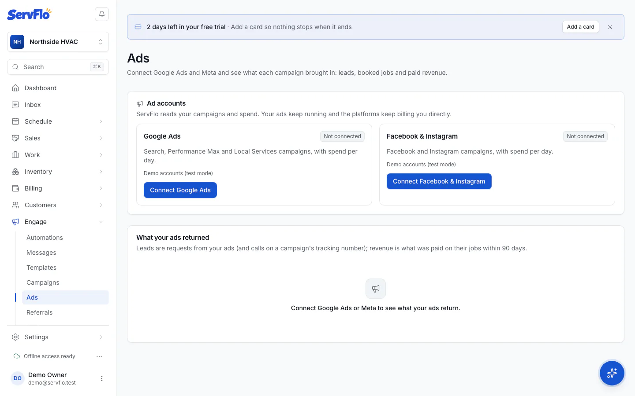Click the Billing wallet icon
The width and height of the screenshot is (635, 396).
(x=15, y=188)
